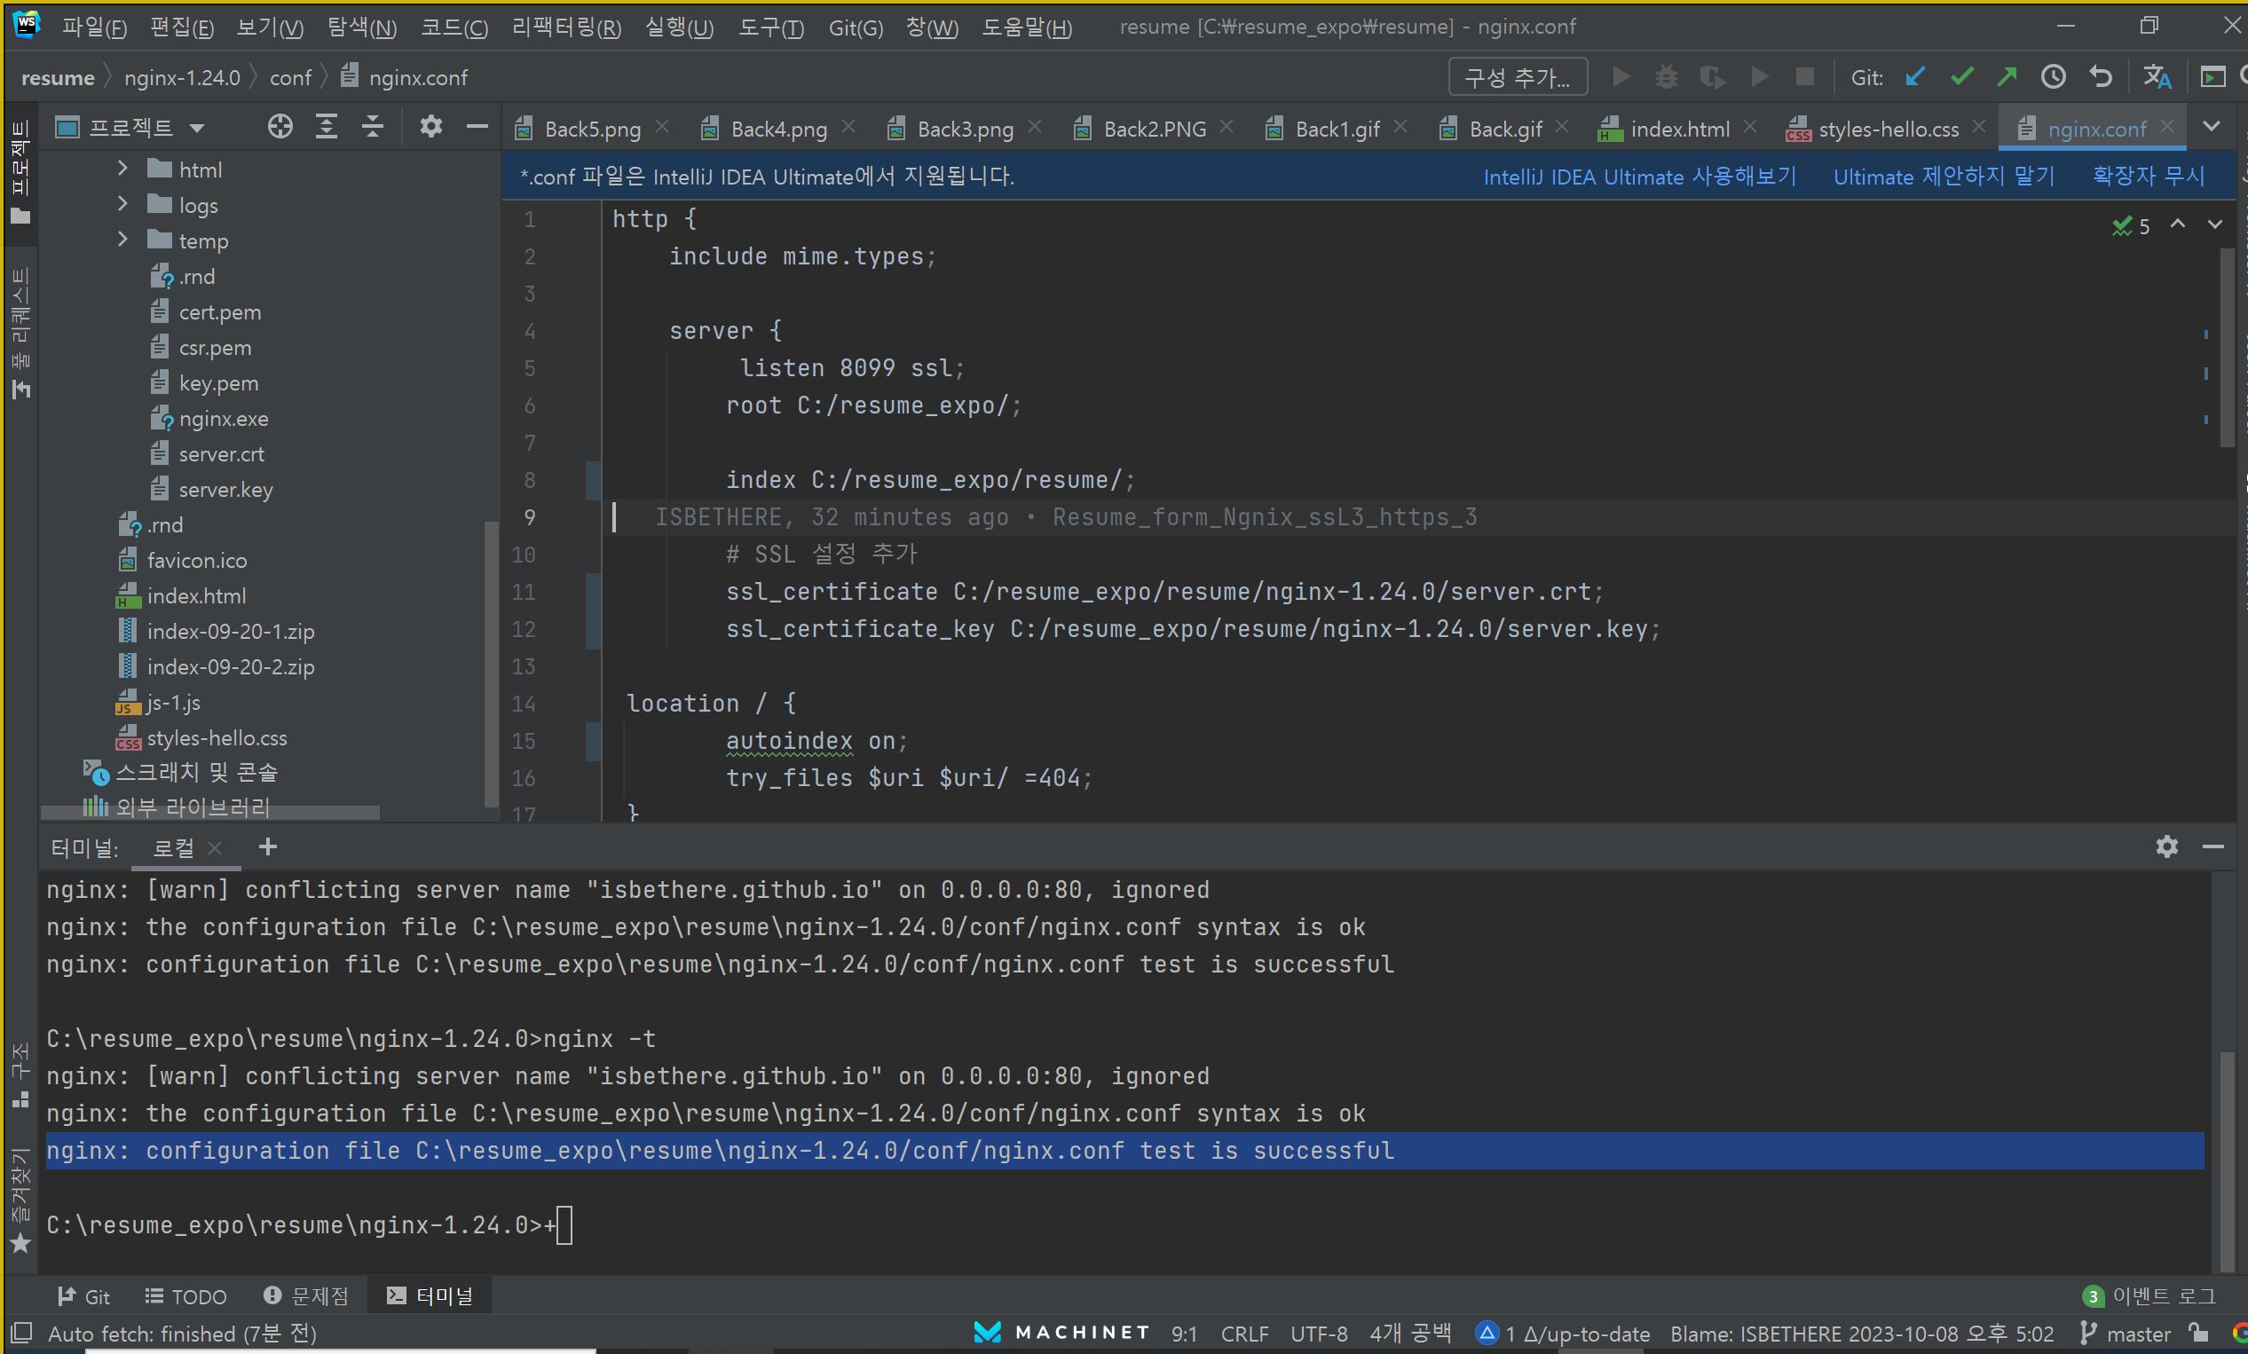2248x1354 pixels.
Task: Select server.crt in project tree
Action: (221, 453)
